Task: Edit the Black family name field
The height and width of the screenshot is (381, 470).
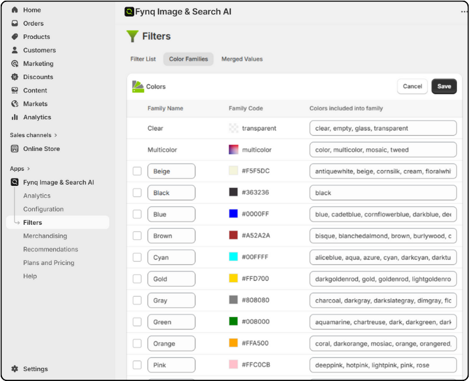Action: pyautogui.click(x=171, y=192)
